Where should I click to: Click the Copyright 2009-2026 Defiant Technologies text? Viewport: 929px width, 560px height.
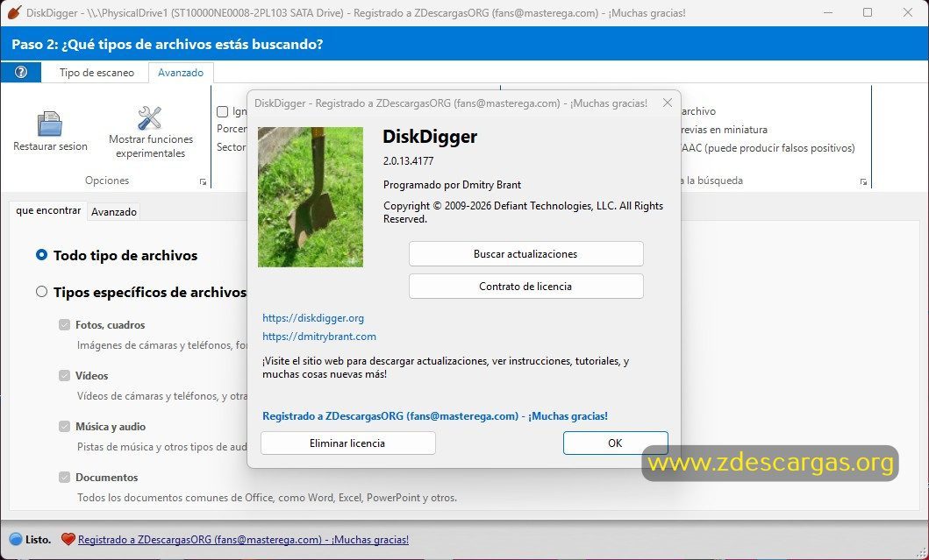[523, 212]
